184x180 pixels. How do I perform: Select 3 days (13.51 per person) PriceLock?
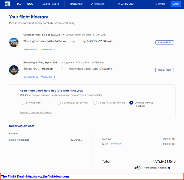59,103
